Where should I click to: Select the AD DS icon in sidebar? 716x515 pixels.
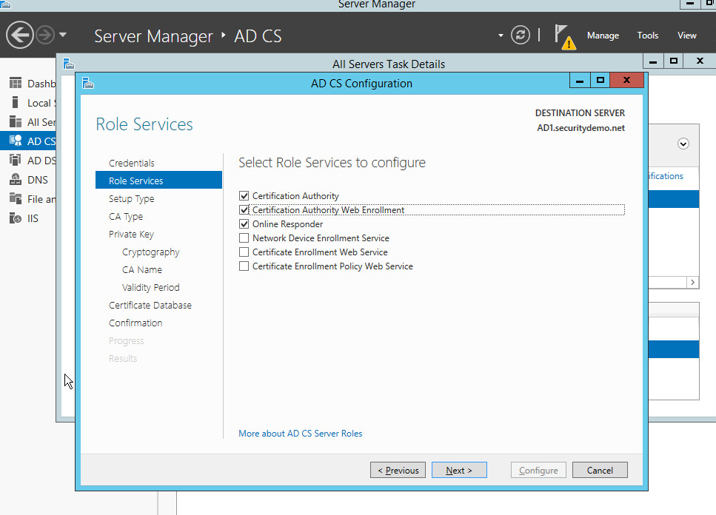pos(16,160)
